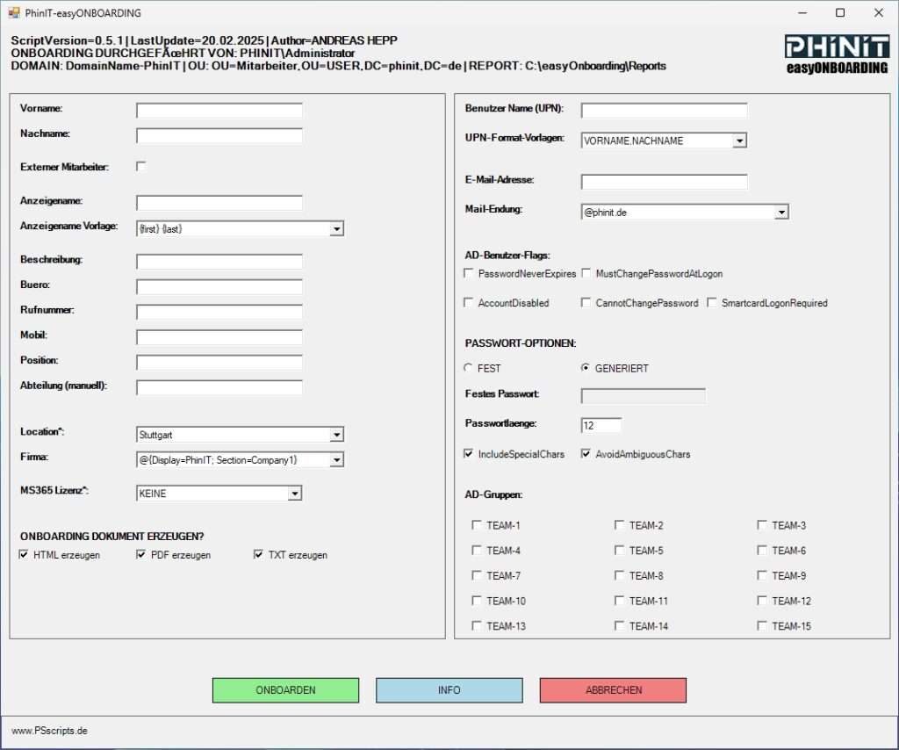The image size is (899, 750).
Task: Check the PasswordNeverExpires flag
Action: coord(469,272)
